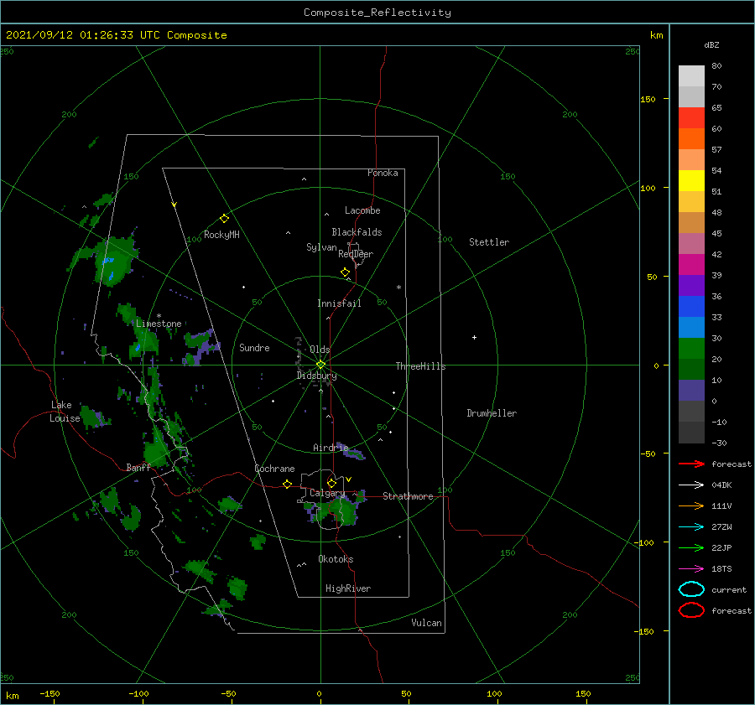Click the Banff label
The height and width of the screenshot is (705, 755).
(x=138, y=468)
